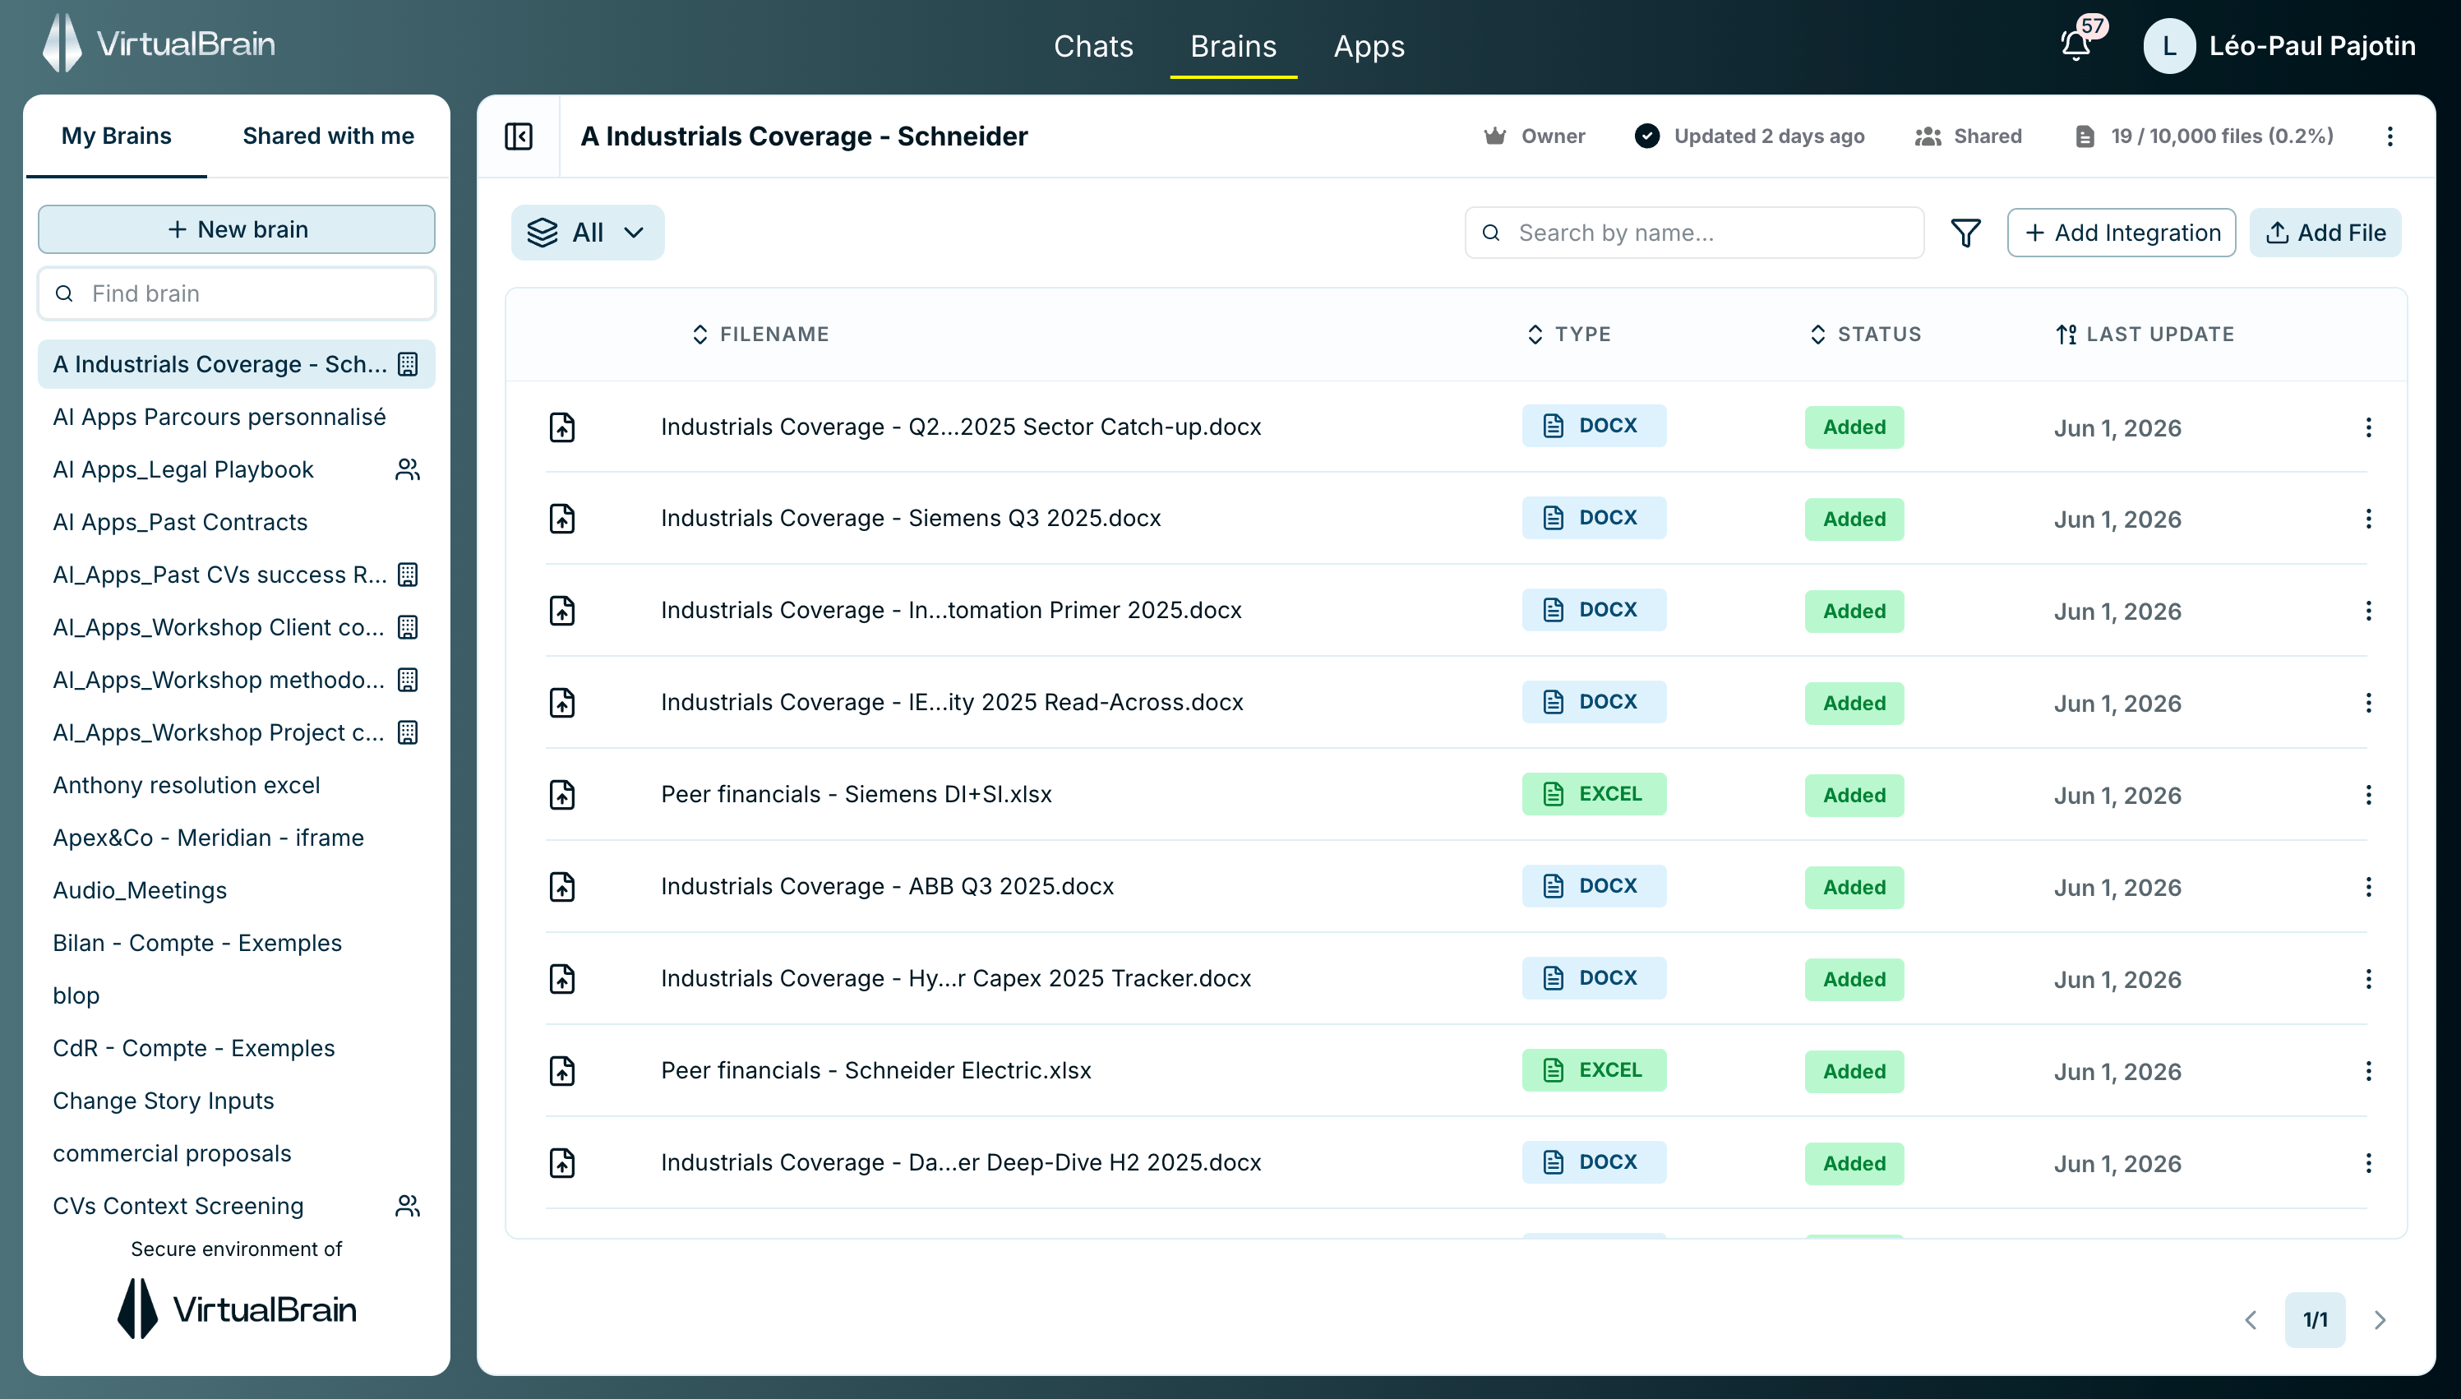This screenshot has height=1399, width=2461.
Task: Switch to Chats tab
Action: pyautogui.click(x=1093, y=46)
